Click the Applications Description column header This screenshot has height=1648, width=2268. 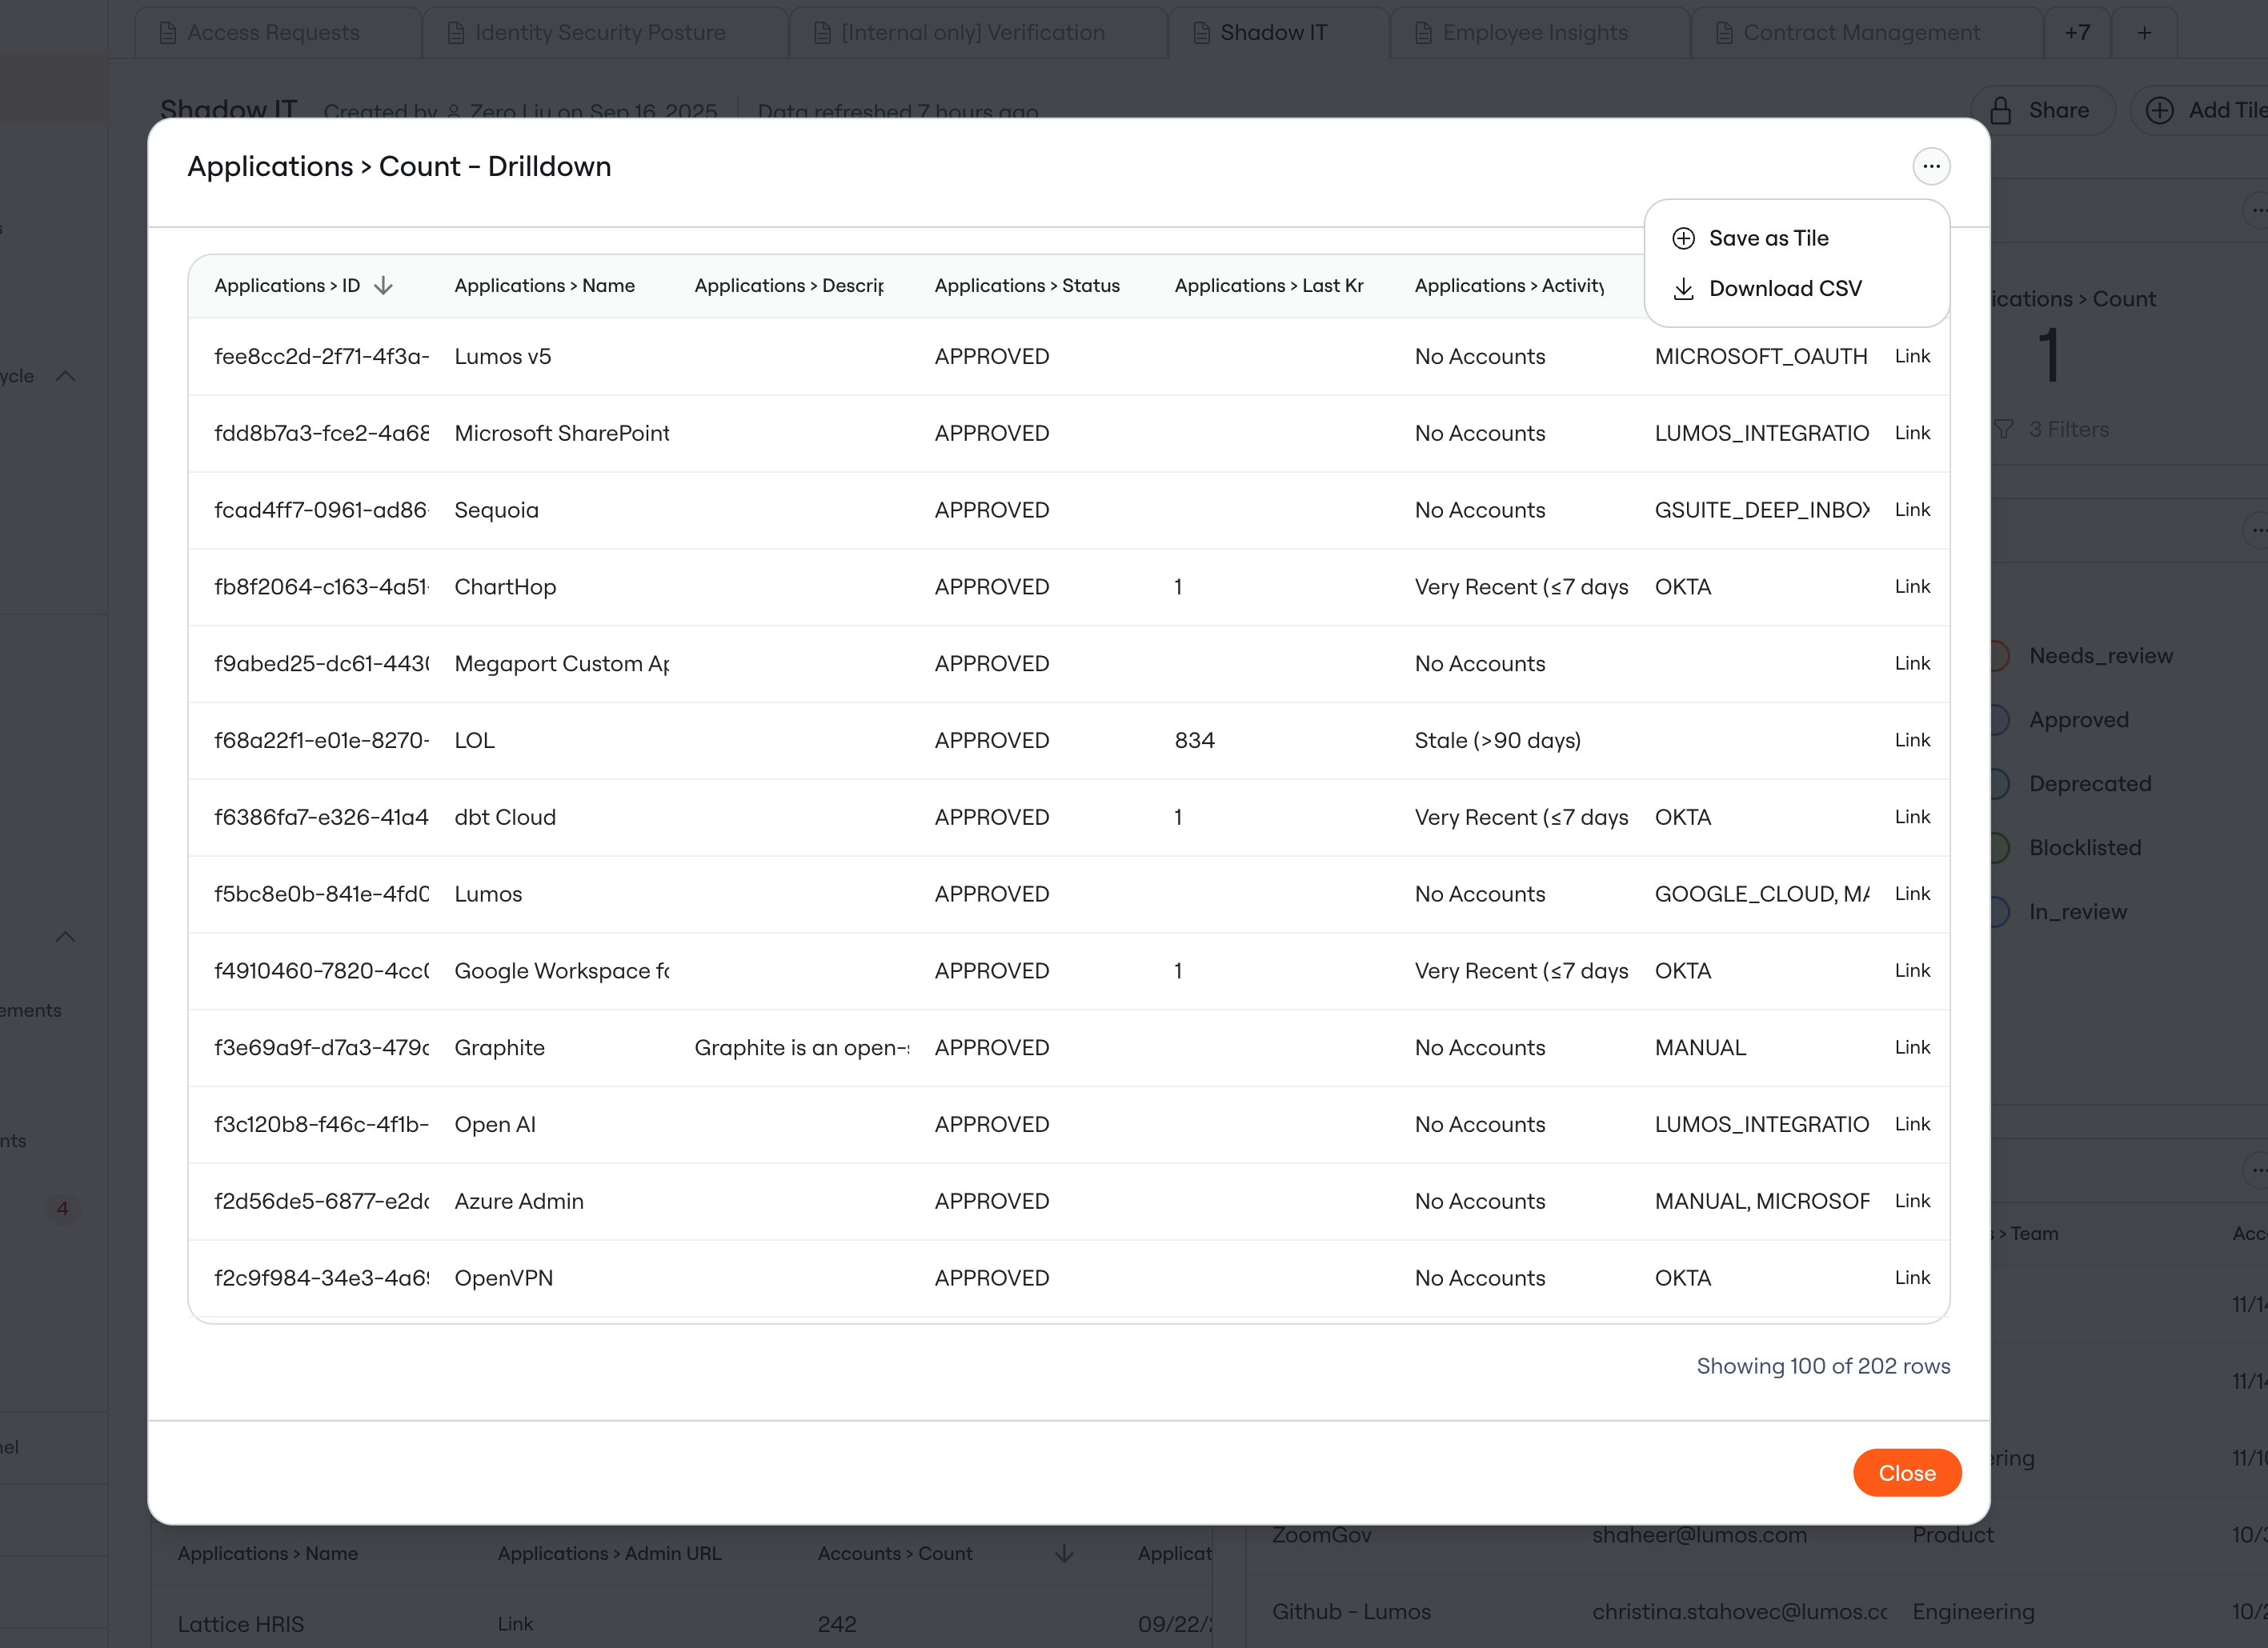click(x=788, y=286)
